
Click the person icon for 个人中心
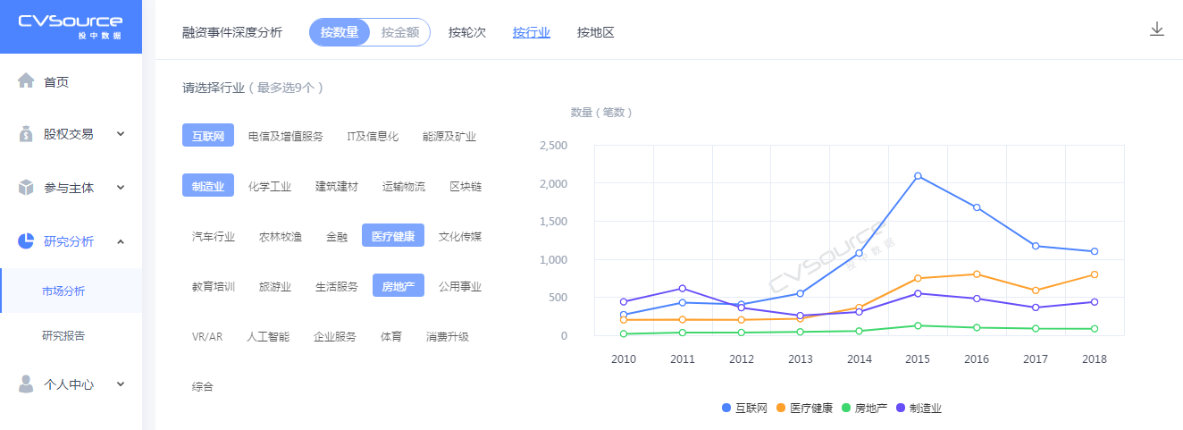coord(27,384)
